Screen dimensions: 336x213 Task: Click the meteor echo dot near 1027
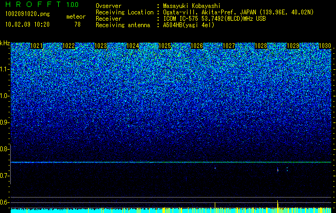[x=215, y=168]
